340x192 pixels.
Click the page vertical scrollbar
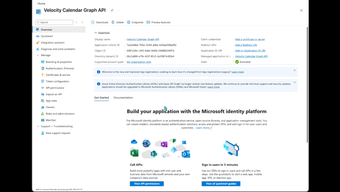[x=307, y=85]
